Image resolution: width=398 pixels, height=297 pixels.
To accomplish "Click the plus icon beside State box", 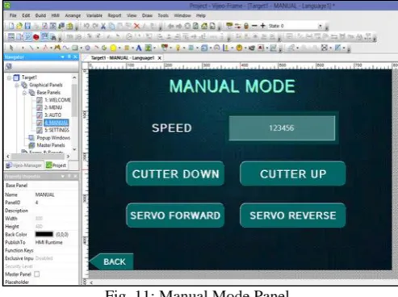I will pyautogui.click(x=263, y=26).
